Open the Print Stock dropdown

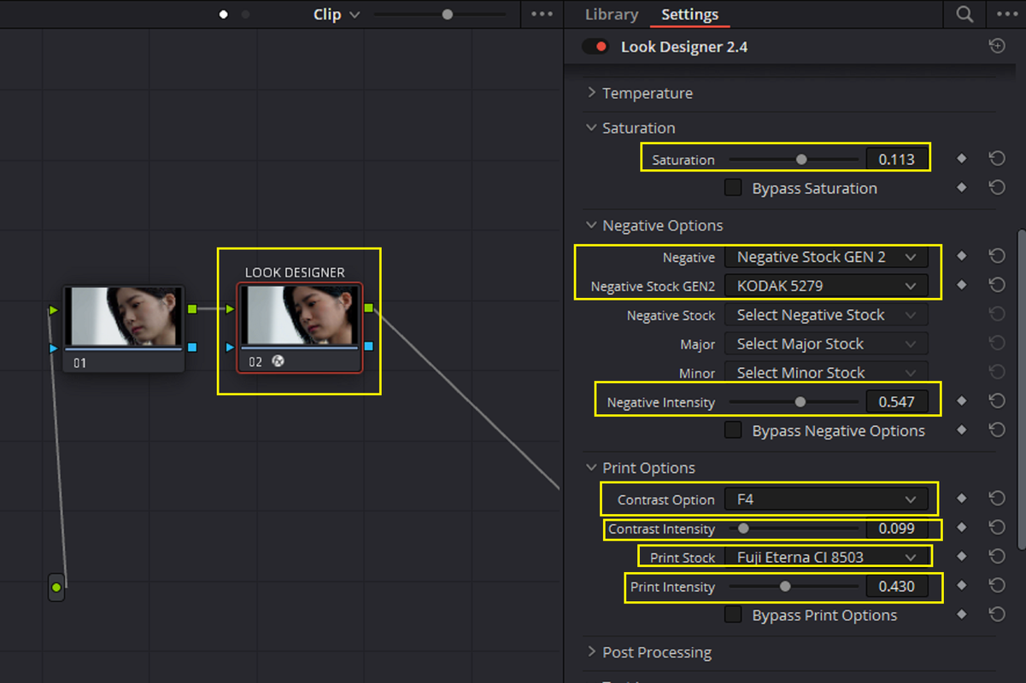826,557
